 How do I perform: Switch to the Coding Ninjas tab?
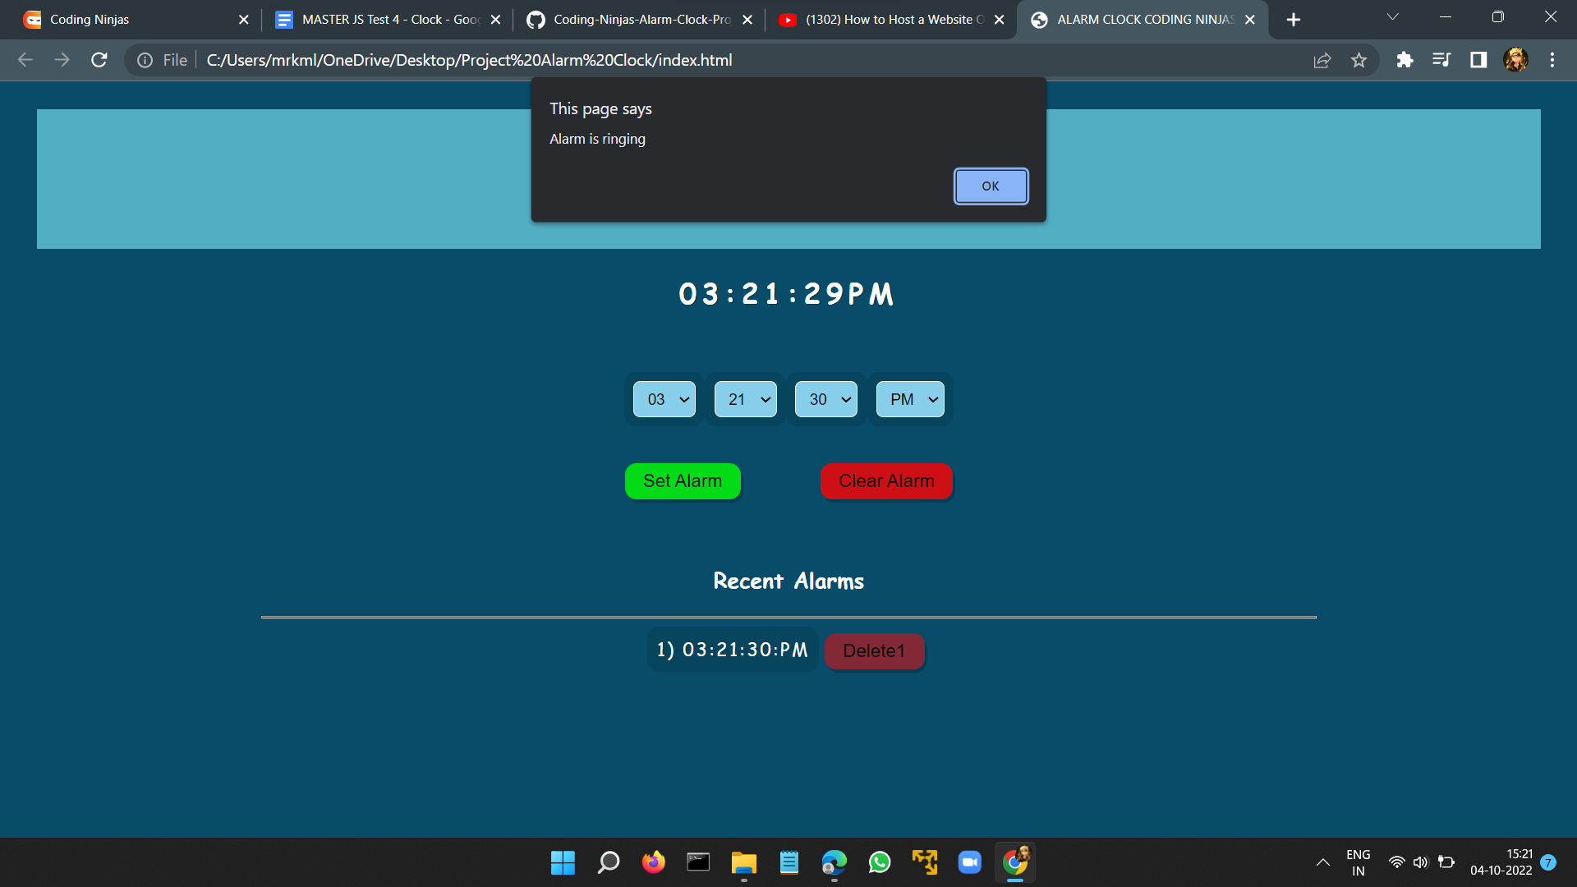[x=123, y=20]
